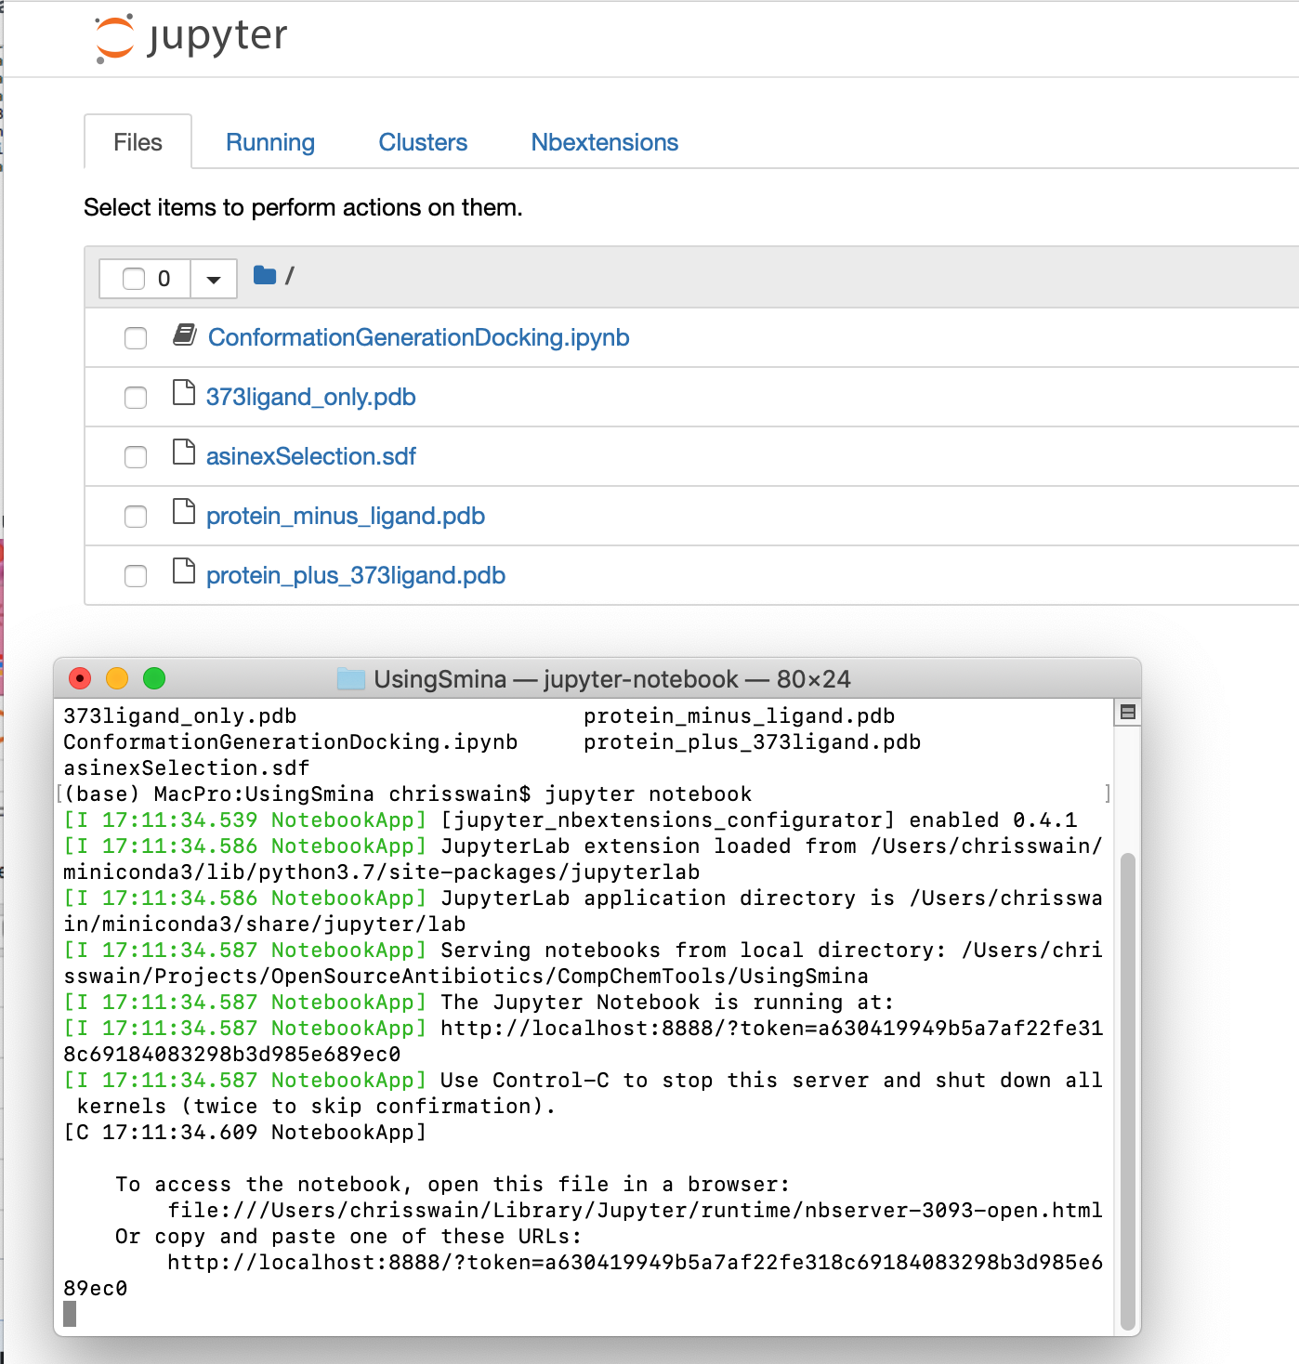Click the nbserver-3093-open.html file URL in Terminal
Screen dimensions: 1299x1364
tap(636, 1211)
